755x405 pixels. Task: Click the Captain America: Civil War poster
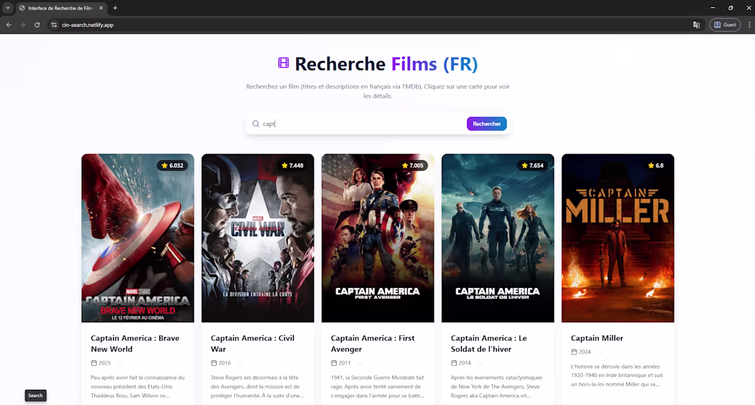257,237
